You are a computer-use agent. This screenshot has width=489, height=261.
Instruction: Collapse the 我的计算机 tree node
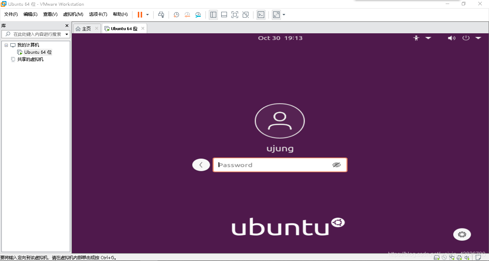coord(6,45)
